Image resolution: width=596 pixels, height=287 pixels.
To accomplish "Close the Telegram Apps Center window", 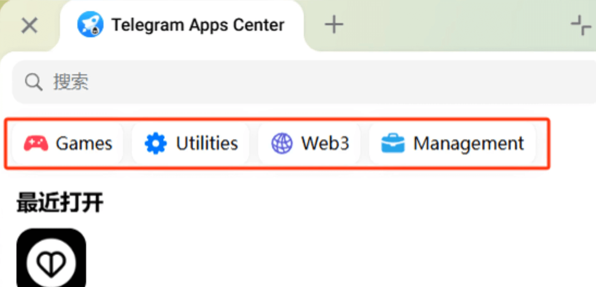I will [29, 26].
